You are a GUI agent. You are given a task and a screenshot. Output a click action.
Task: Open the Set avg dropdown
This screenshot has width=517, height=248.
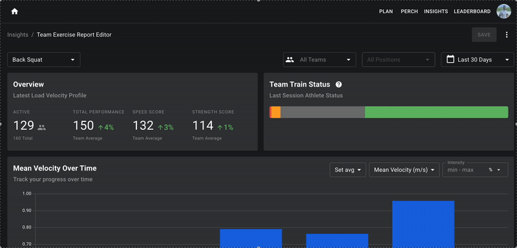coord(348,170)
